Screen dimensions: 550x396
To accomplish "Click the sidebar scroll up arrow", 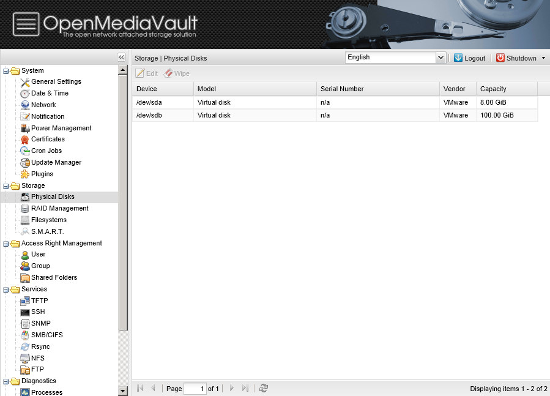I will tap(123, 70).
